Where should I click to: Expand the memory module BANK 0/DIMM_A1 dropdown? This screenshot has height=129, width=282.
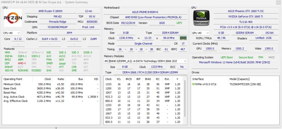pos(145,61)
